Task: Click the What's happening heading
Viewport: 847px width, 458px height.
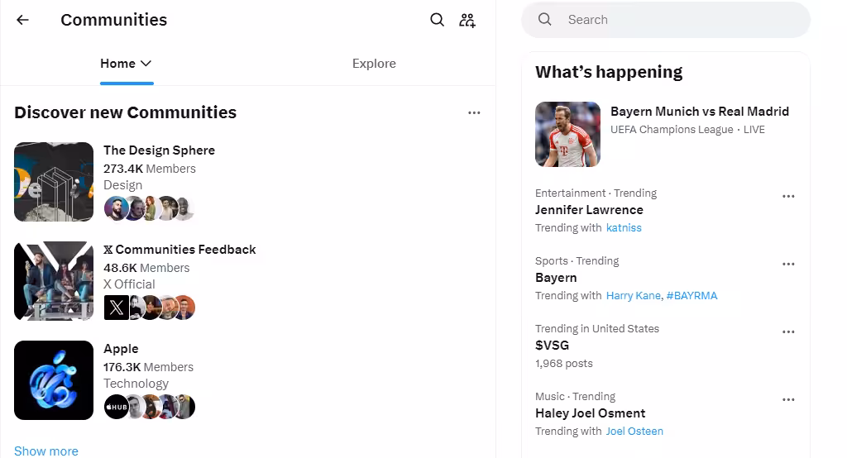Action: 609,72
